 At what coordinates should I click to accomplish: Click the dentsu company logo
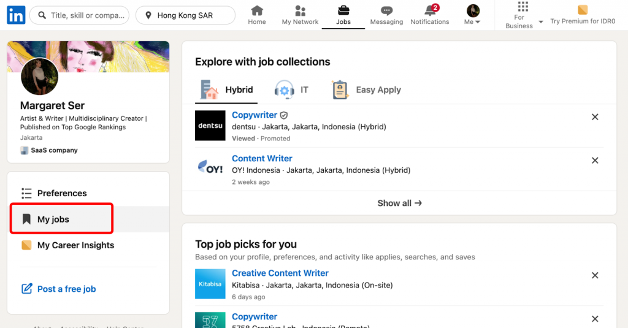(x=210, y=126)
